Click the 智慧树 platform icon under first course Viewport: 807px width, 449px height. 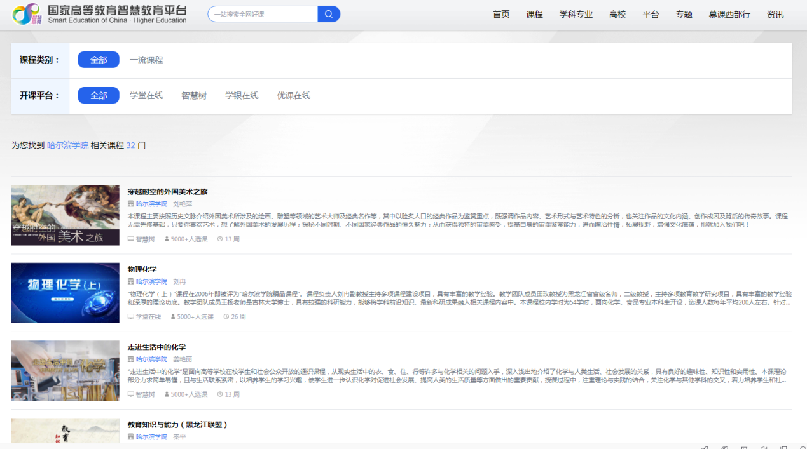click(x=131, y=239)
